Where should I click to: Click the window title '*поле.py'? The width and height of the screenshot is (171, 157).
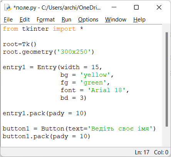coord(25,8)
